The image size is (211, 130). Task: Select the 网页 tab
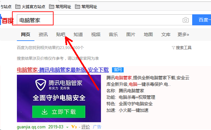point(26,34)
